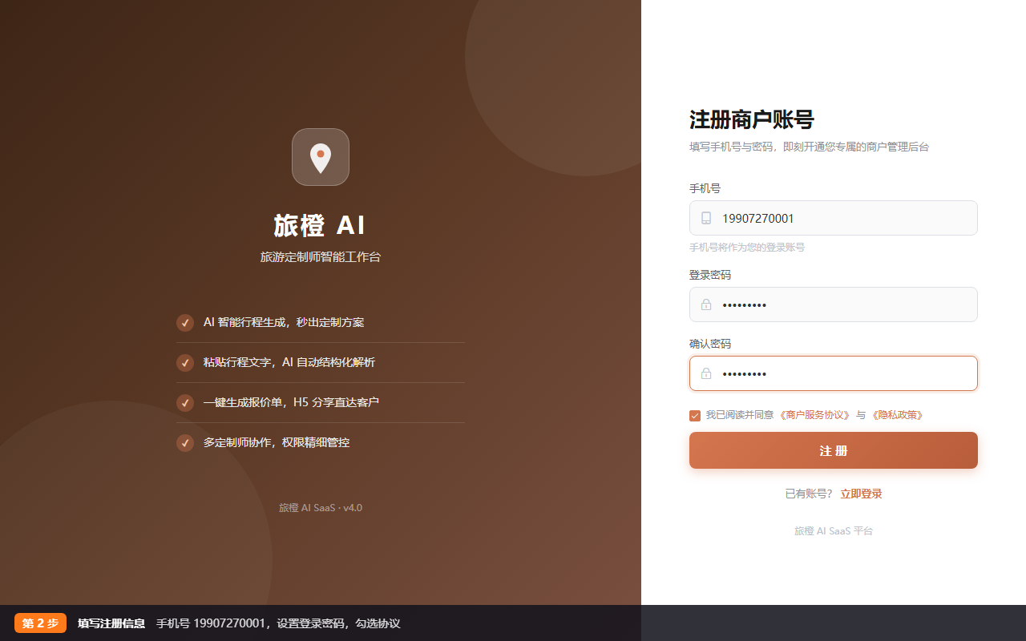Click the phone icon in 手机号 field
1026x641 pixels.
click(x=706, y=218)
